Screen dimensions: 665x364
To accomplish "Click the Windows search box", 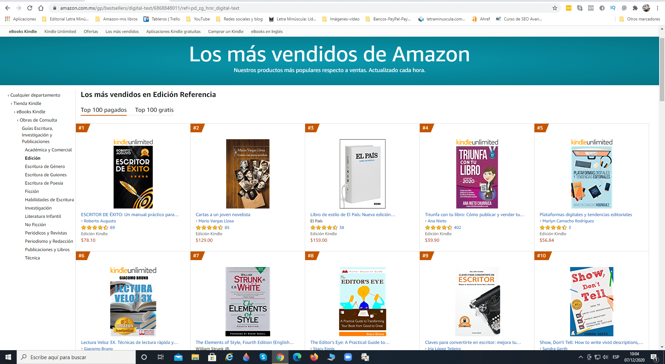I will (x=76, y=357).
